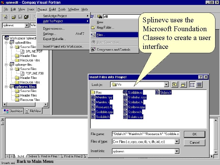Open the View menu
Screen dimensions: 220x165
point(21,9)
